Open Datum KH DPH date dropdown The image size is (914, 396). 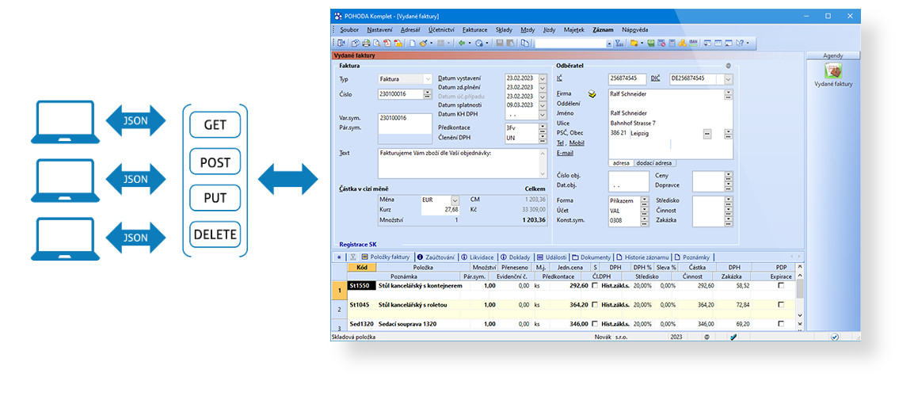click(542, 114)
